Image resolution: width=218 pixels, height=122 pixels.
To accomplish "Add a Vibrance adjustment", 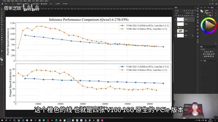I will coord(213,52).
